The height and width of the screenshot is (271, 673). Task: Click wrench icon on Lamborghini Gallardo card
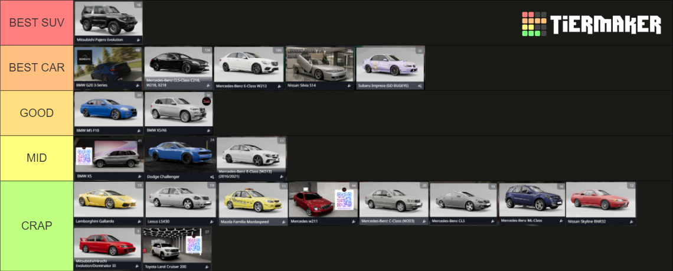[139, 221]
